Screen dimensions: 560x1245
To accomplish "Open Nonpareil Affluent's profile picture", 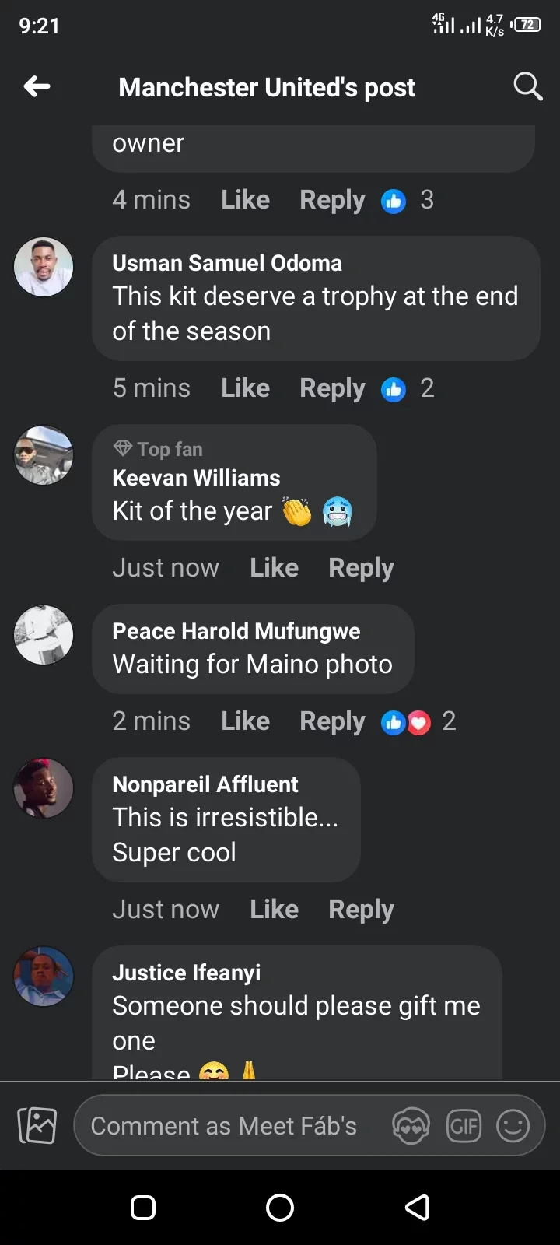I will 44,787.
